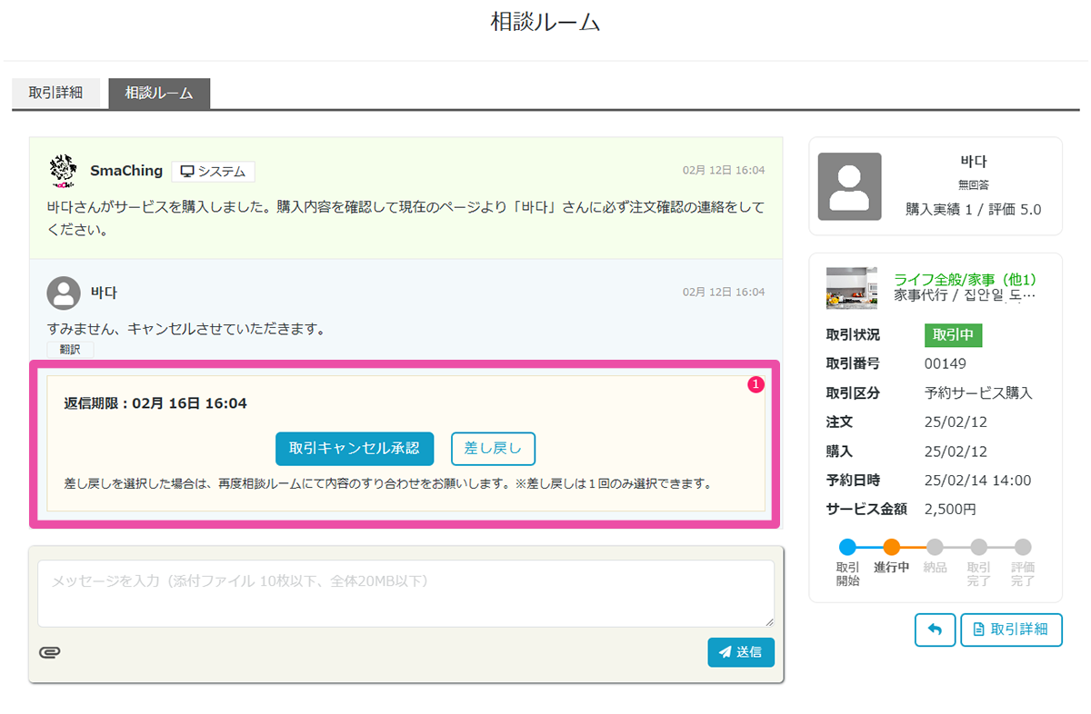Click the SmaChing logo avatar
The height and width of the screenshot is (714, 1091).
coord(64,171)
